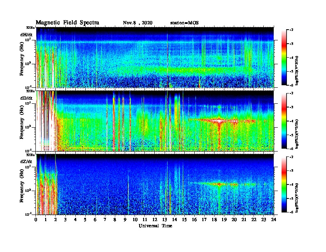Click the 'station=MOS' label

coord(184,23)
